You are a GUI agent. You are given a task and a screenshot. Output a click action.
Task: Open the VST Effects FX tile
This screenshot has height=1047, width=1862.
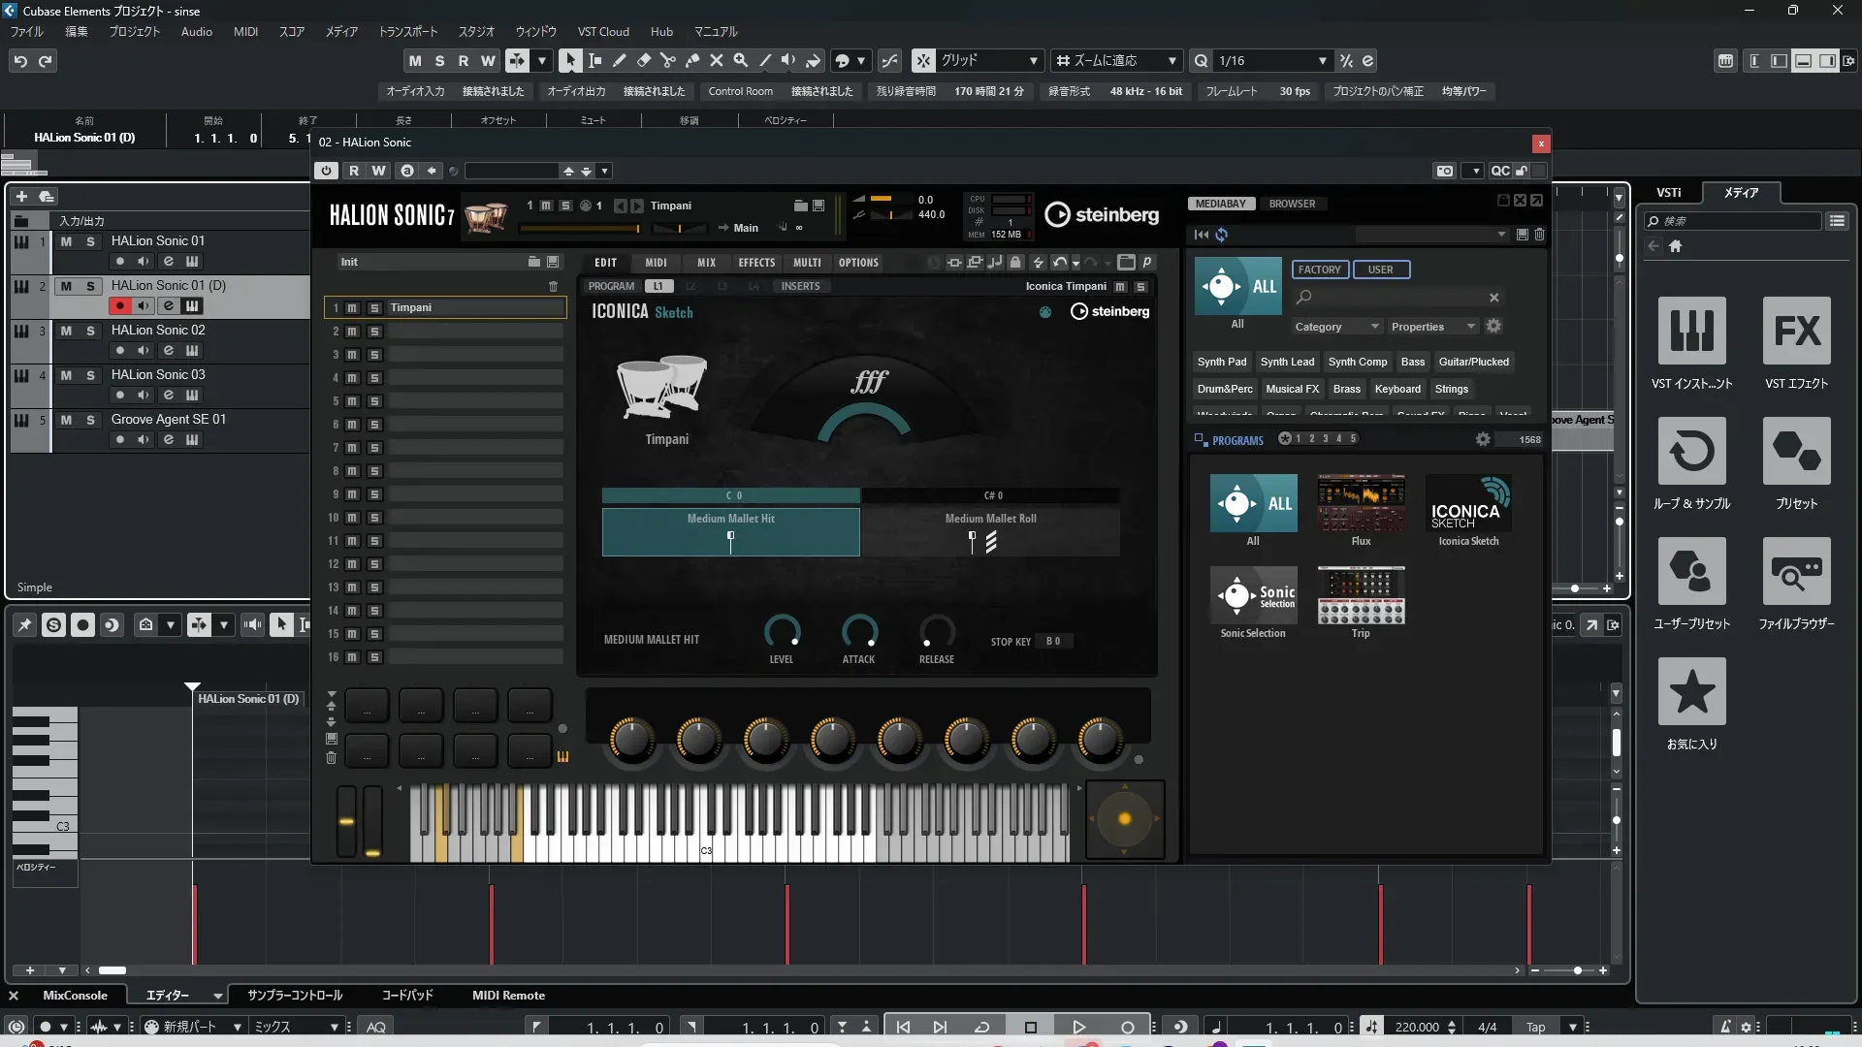[1796, 332]
